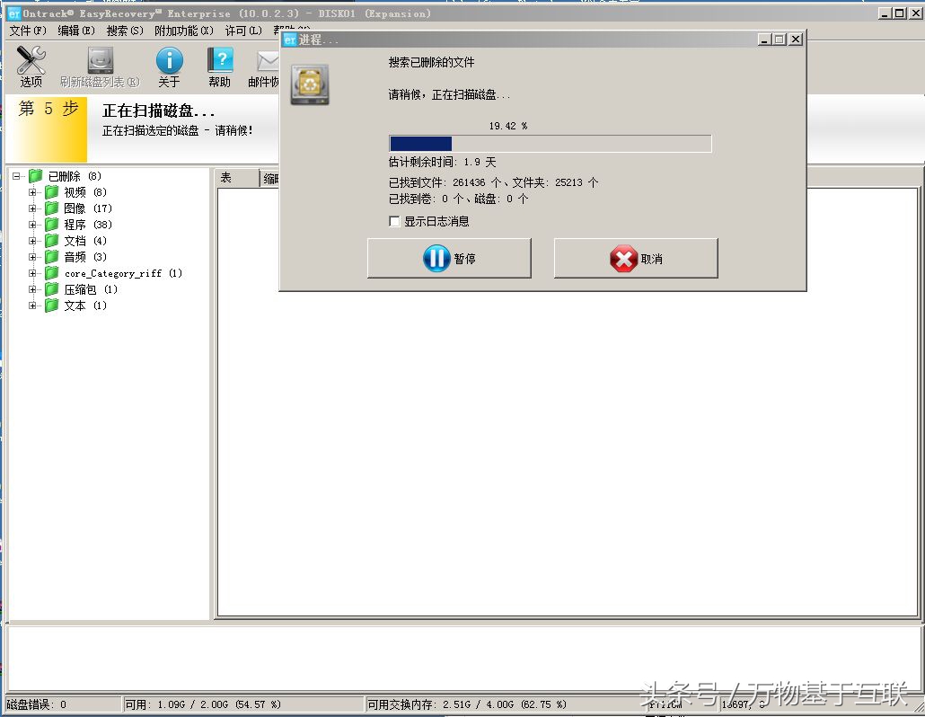Open the 编辑(E) menu
The image size is (925, 717).
[76, 31]
